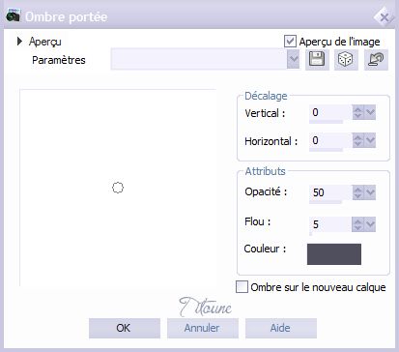Open the Opacité slider dropdown

tap(370, 192)
